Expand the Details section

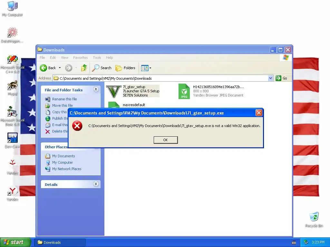tap(96, 184)
